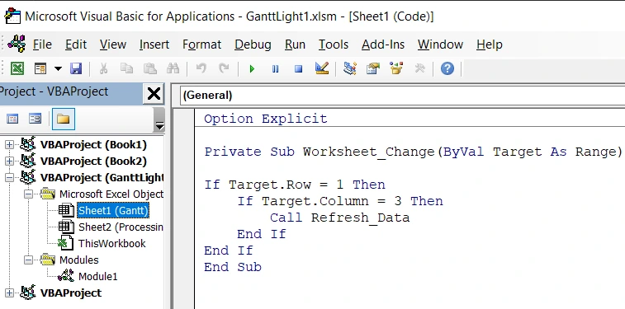Click the If Target.Column = 3 line
The height and width of the screenshot is (309, 625).
pyautogui.click(x=340, y=201)
